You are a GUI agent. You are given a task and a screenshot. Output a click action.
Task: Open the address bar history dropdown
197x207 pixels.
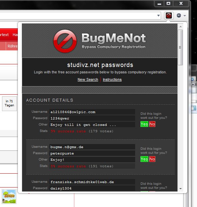click(158, 15)
